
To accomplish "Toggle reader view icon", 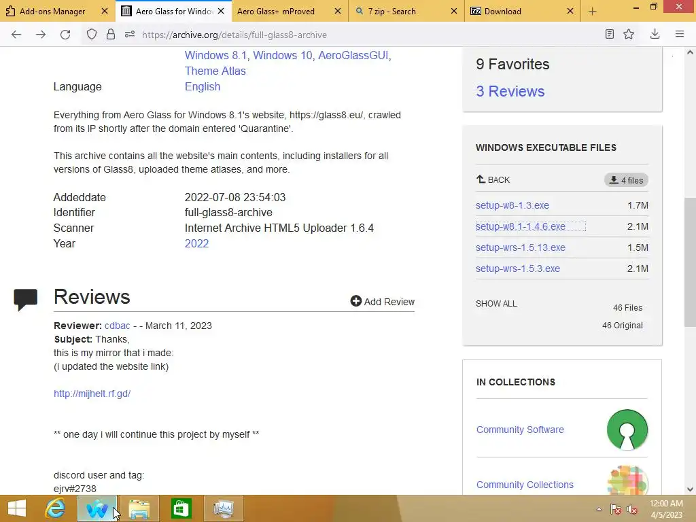I will [610, 34].
